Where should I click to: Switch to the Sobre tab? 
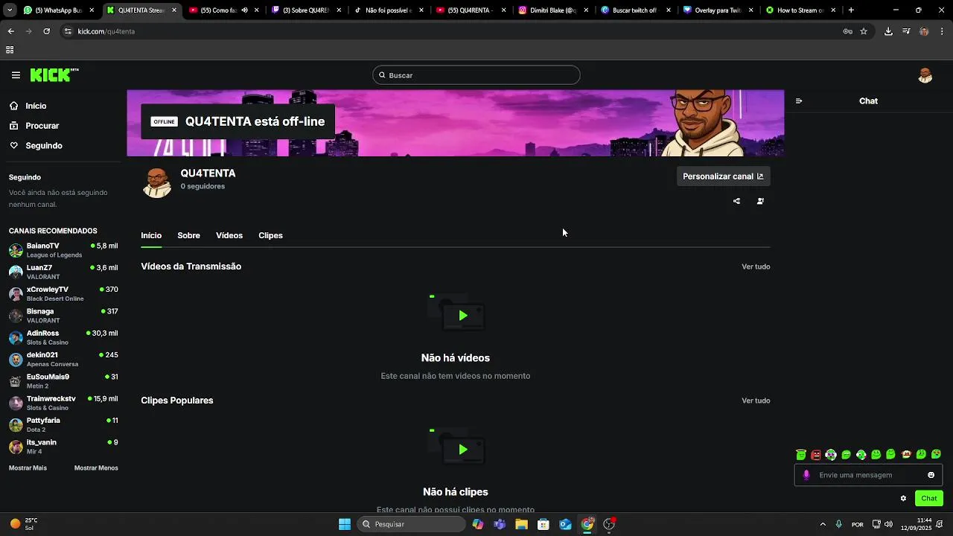pyautogui.click(x=188, y=235)
